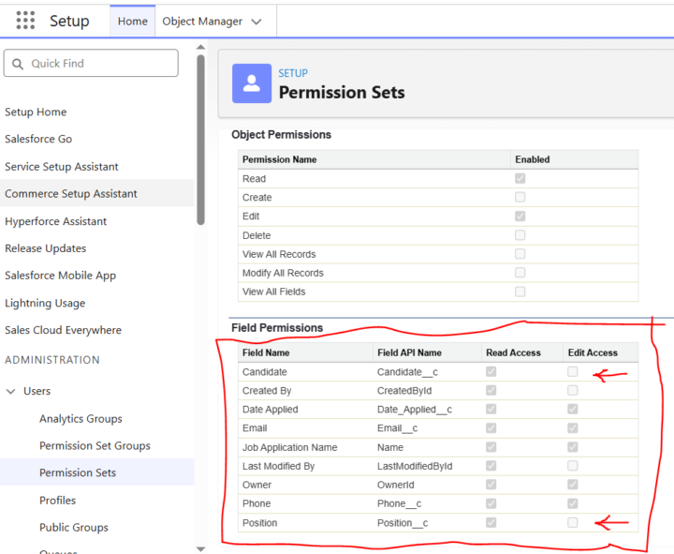Select Permission Sets in sidebar
The height and width of the screenshot is (554, 674).
78,472
